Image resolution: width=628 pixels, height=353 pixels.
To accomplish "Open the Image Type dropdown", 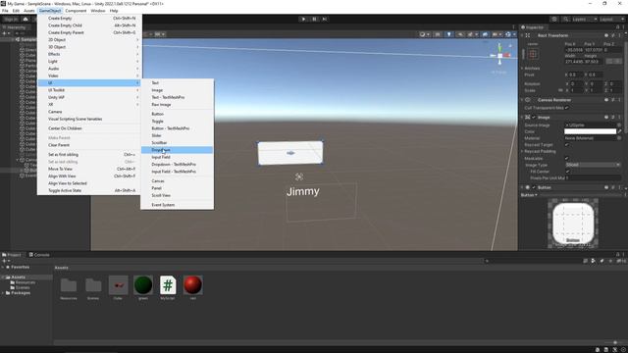I will 593,165.
